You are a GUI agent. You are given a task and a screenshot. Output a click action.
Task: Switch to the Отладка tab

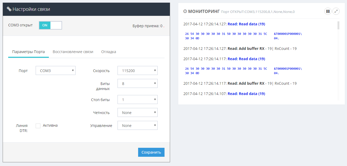pyautogui.click(x=109, y=52)
